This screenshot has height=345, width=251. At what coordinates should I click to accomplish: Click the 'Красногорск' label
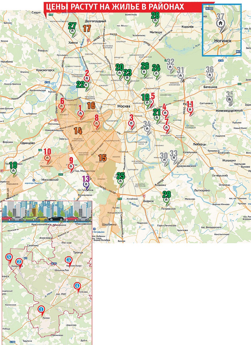(46, 70)
